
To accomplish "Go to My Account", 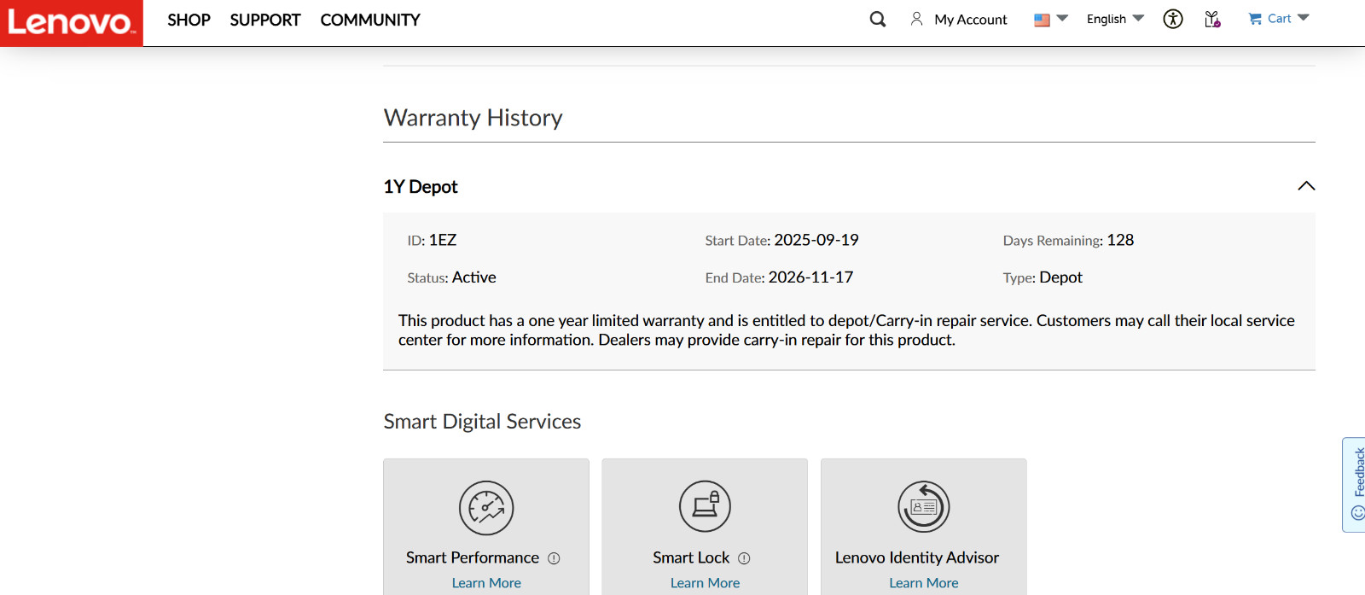I will click(959, 19).
